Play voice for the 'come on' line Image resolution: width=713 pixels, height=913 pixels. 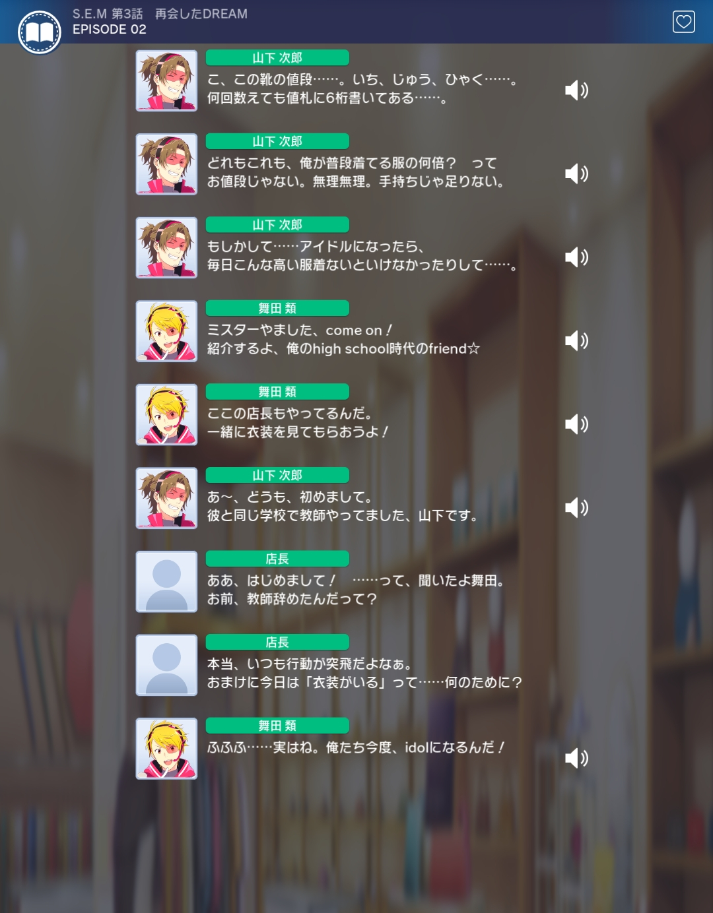tap(576, 340)
